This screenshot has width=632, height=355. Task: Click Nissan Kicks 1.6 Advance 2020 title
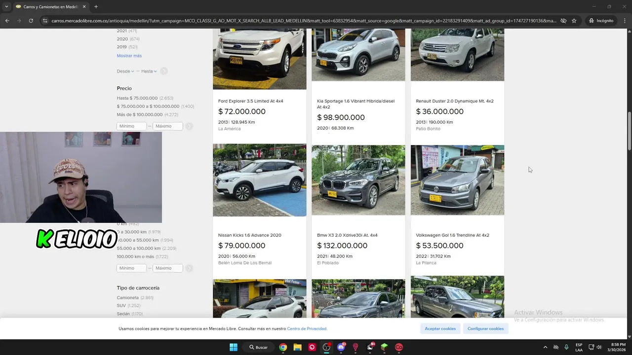click(x=250, y=235)
